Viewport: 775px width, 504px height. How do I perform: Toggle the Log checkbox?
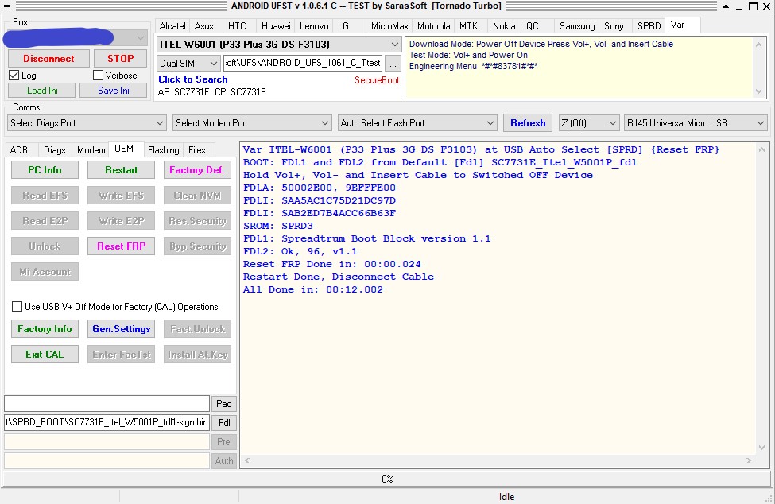click(14, 76)
